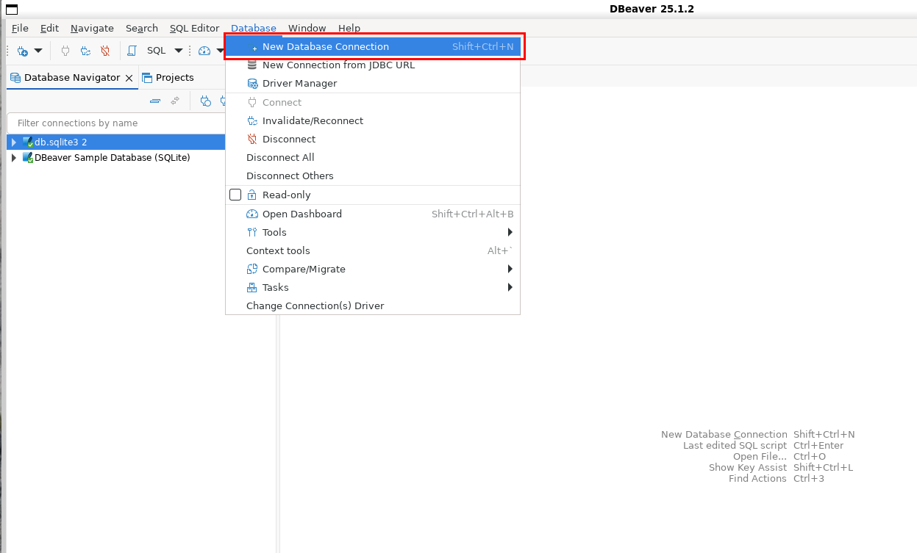
Task: Toggle the Read-only checkbox
Action: pyautogui.click(x=235, y=195)
